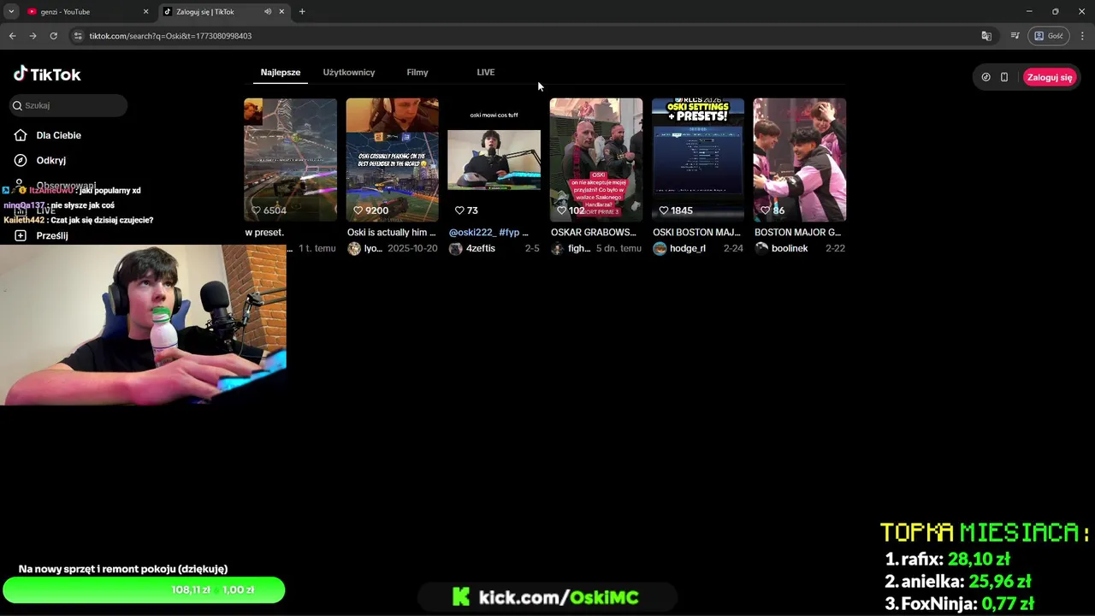This screenshot has width=1095, height=616.
Task: Expand the tab search dropdown arrow
Action: pos(10,12)
